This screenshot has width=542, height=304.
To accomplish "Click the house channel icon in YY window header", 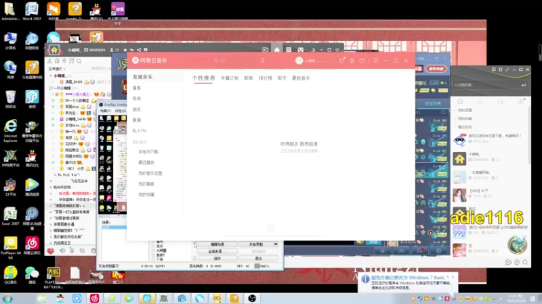I will (x=54, y=50).
